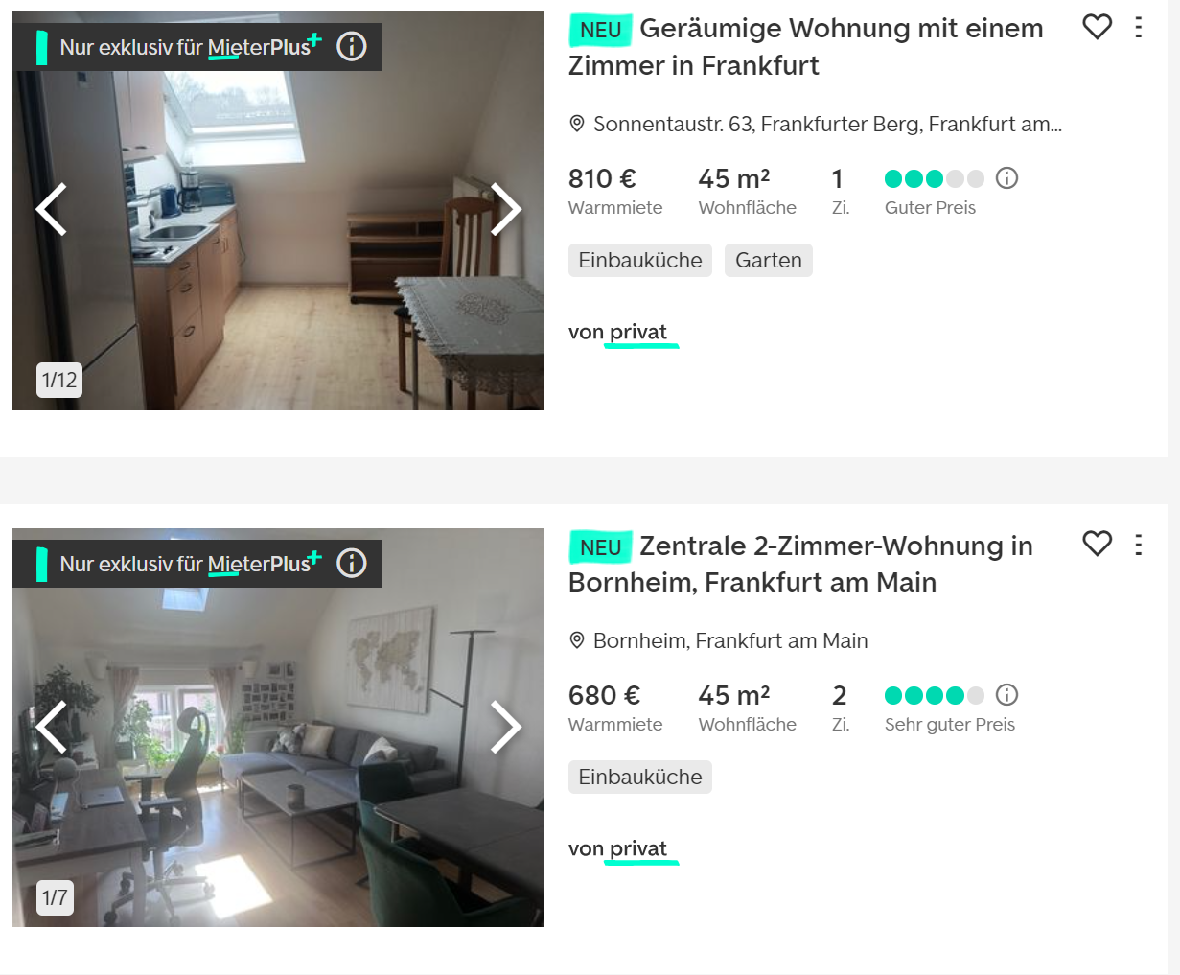Open MieterPlus info icon on first listing
Image resolution: width=1180 pixels, height=975 pixels.
[352, 46]
